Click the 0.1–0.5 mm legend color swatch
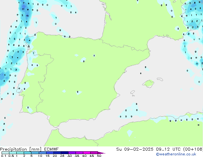The height and width of the screenshot is (157, 203). coord(5,153)
